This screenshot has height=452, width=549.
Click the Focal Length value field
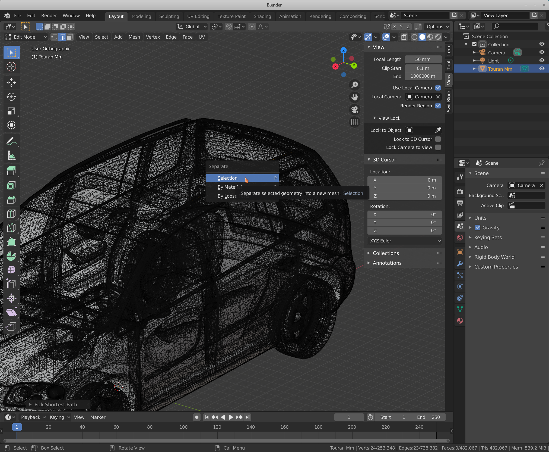(423, 59)
